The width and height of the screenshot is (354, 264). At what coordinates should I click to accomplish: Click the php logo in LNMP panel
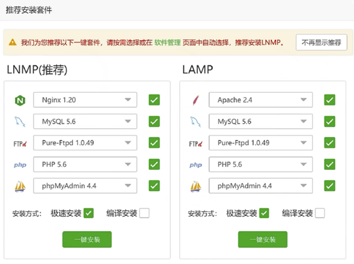[20, 165]
